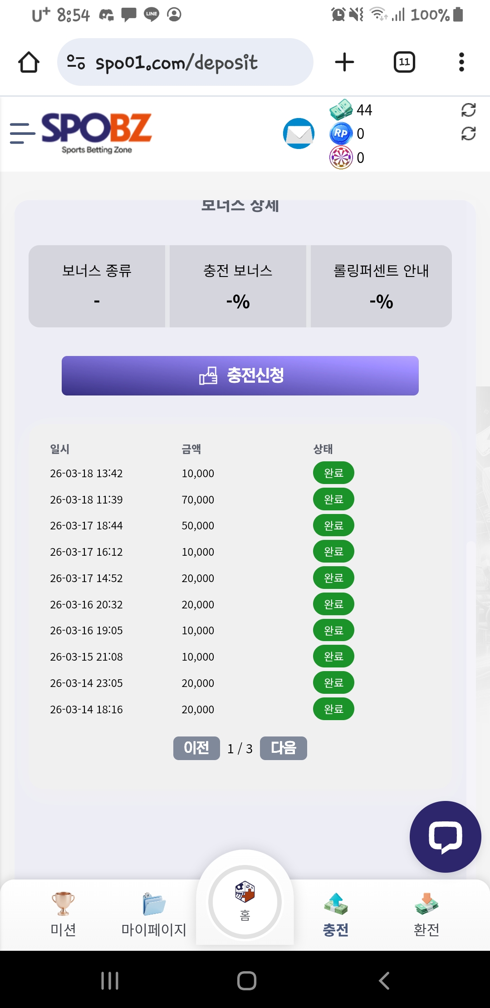Open the live chat bubble button
The width and height of the screenshot is (490, 1008).
point(445,836)
